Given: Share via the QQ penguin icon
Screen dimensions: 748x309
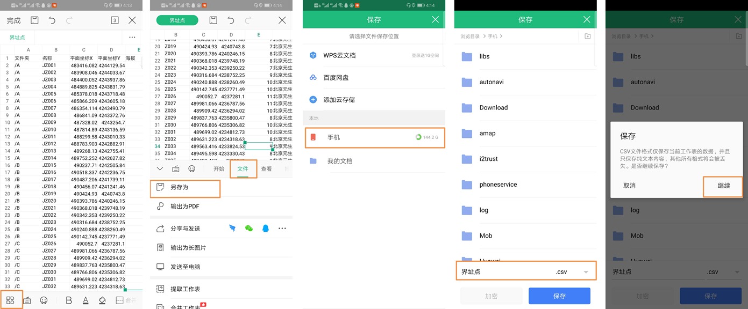Looking at the screenshot, I should tap(265, 228).
